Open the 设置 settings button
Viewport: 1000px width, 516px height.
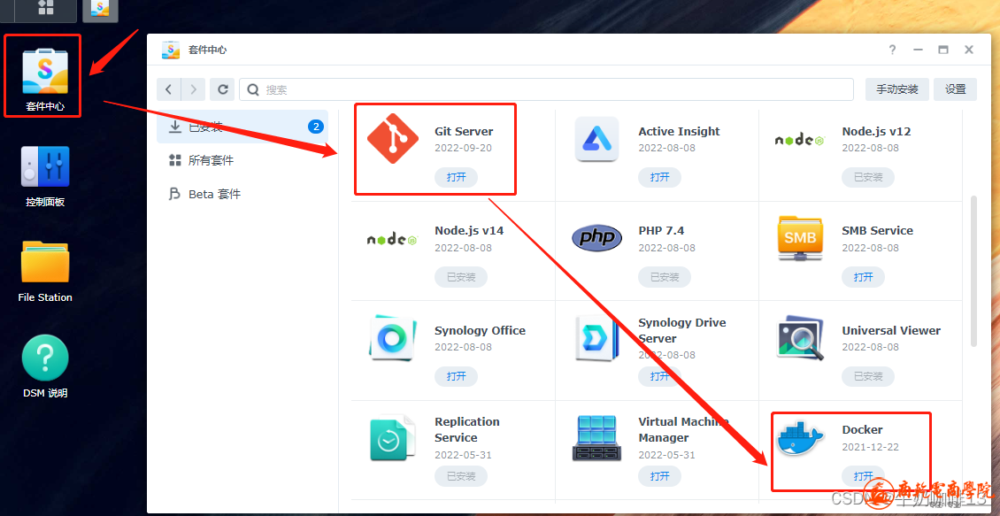[955, 89]
